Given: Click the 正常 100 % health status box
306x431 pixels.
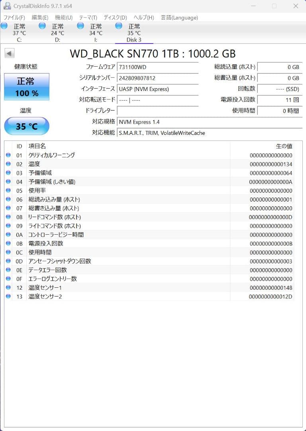Looking at the screenshot, I should [27, 87].
